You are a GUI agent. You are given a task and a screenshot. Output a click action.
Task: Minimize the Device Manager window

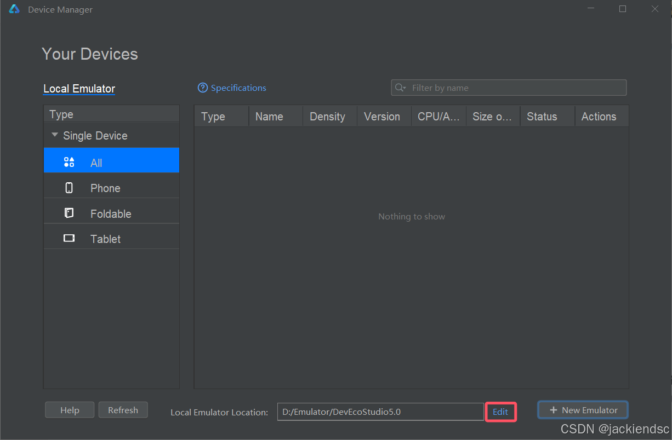(591, 9)
